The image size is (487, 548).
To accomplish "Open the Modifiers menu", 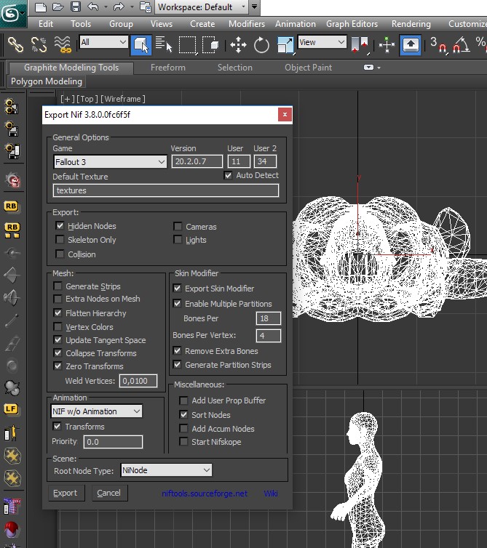I will coord(247,24).
